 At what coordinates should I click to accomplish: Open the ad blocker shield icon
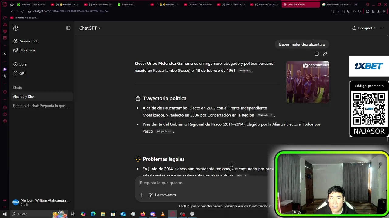(x=349, y=11)
